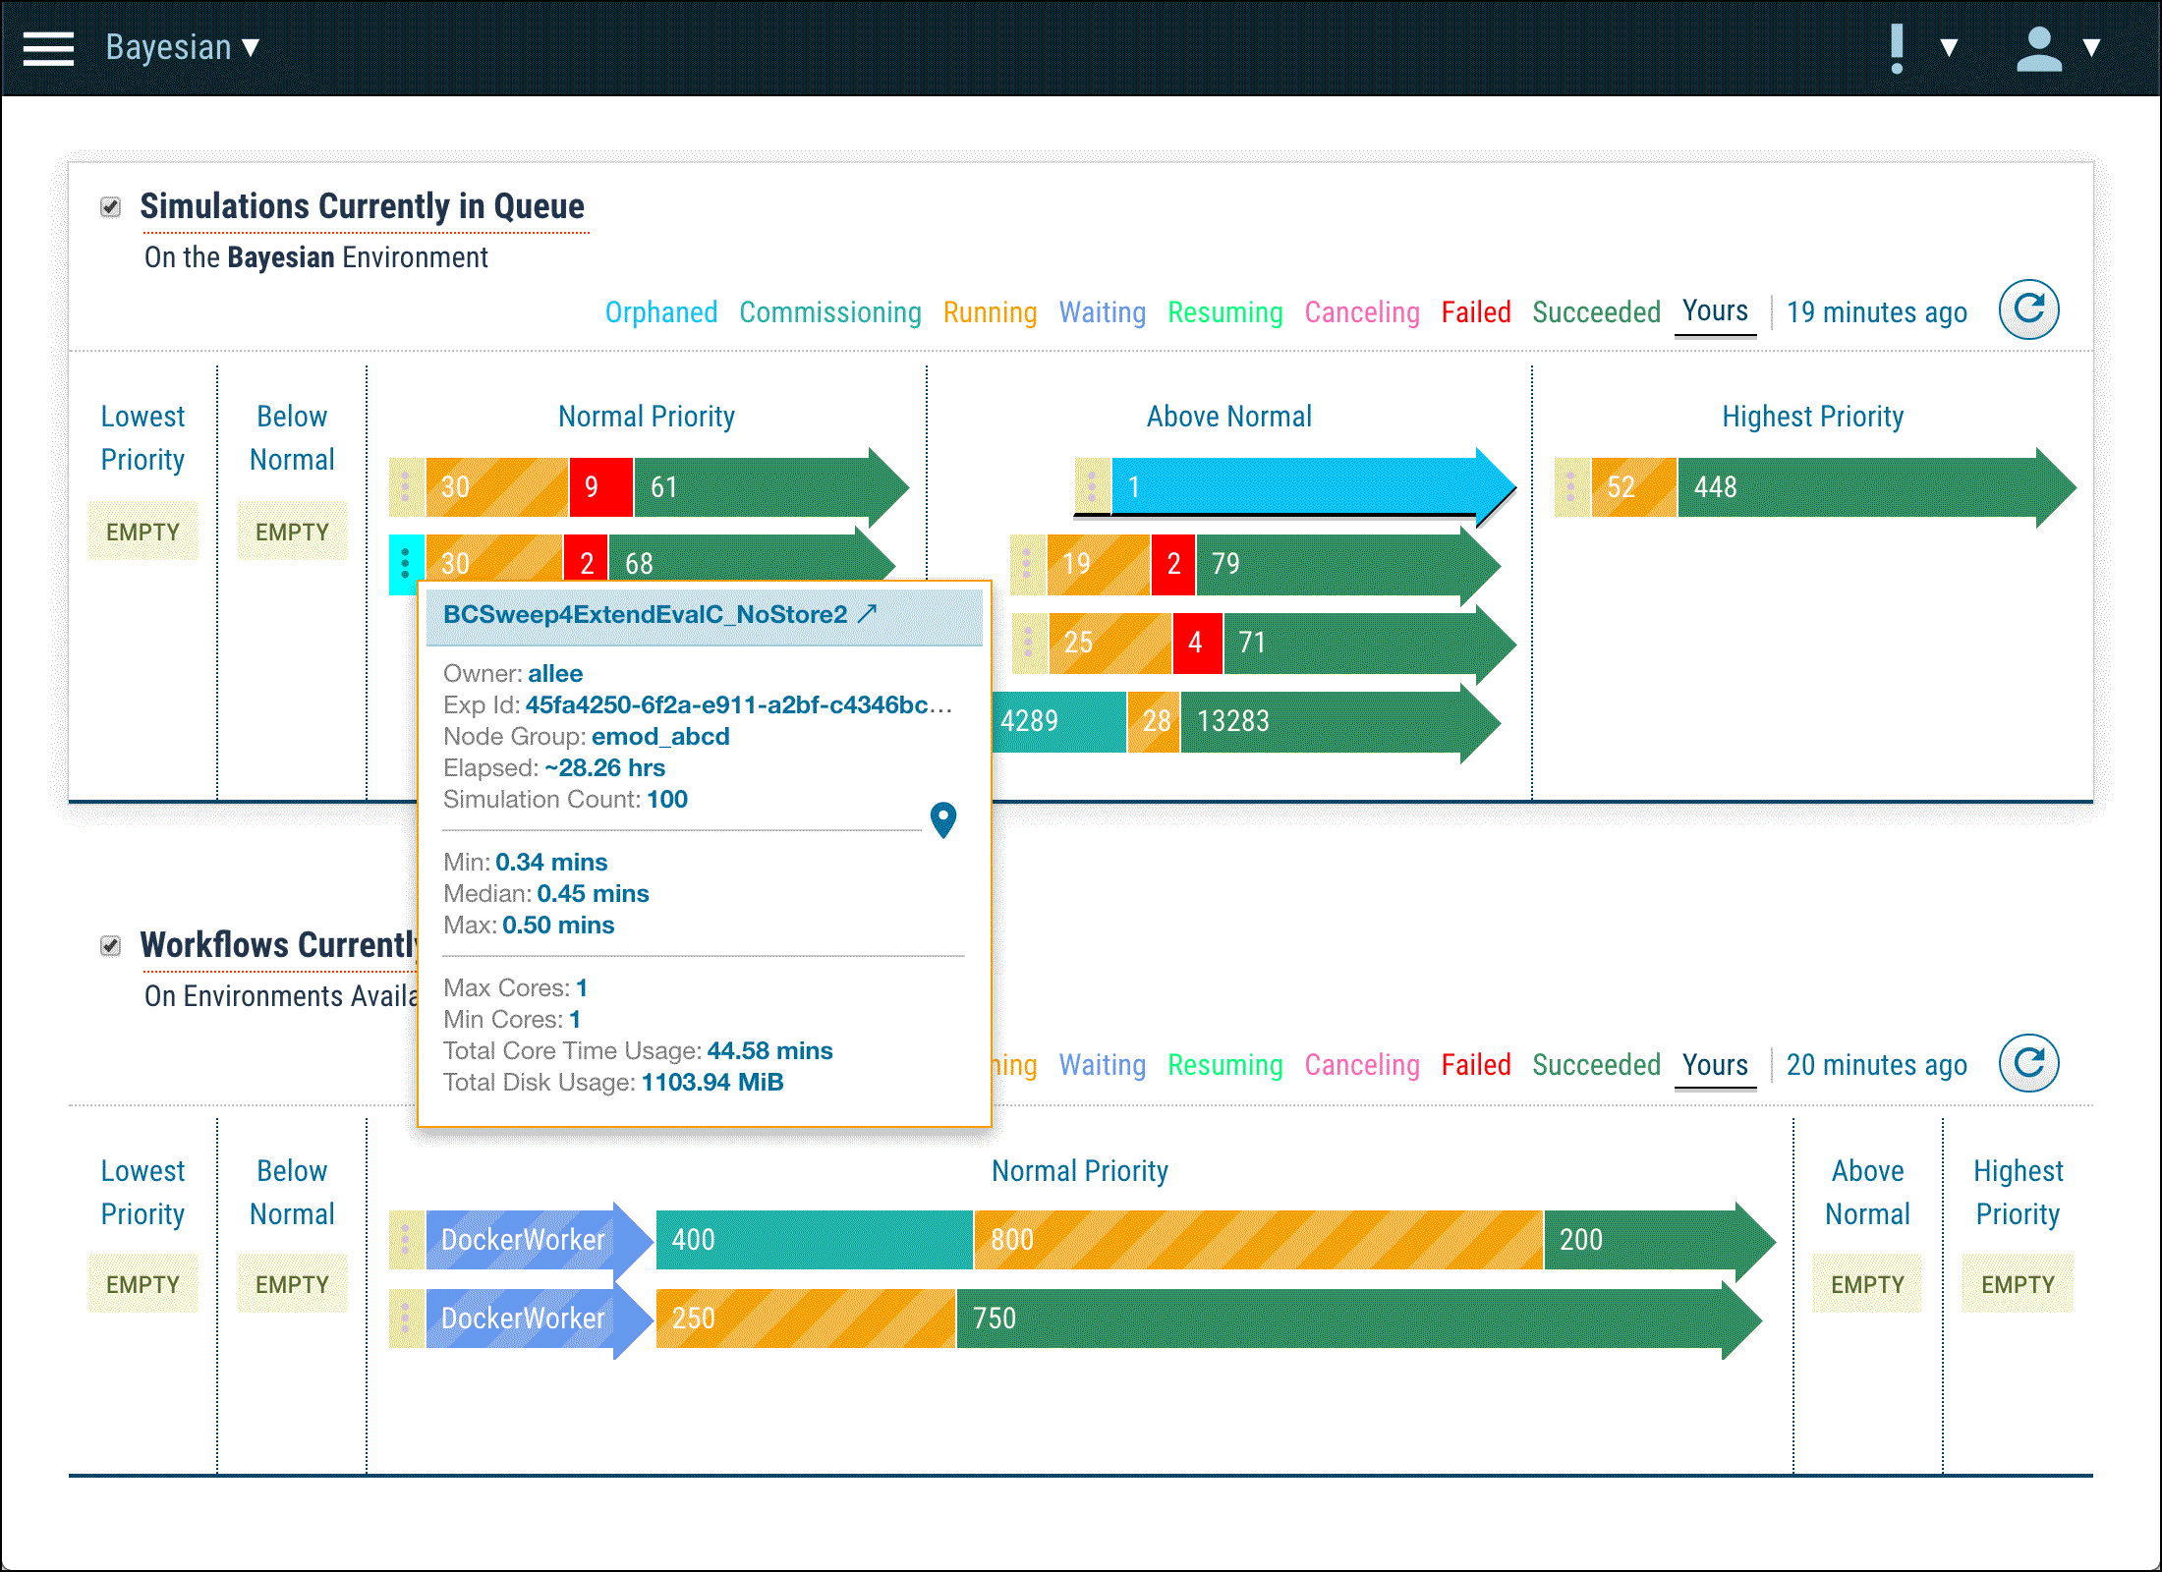Click the Succeeded filter in workflows

tap(1596, 1065)
